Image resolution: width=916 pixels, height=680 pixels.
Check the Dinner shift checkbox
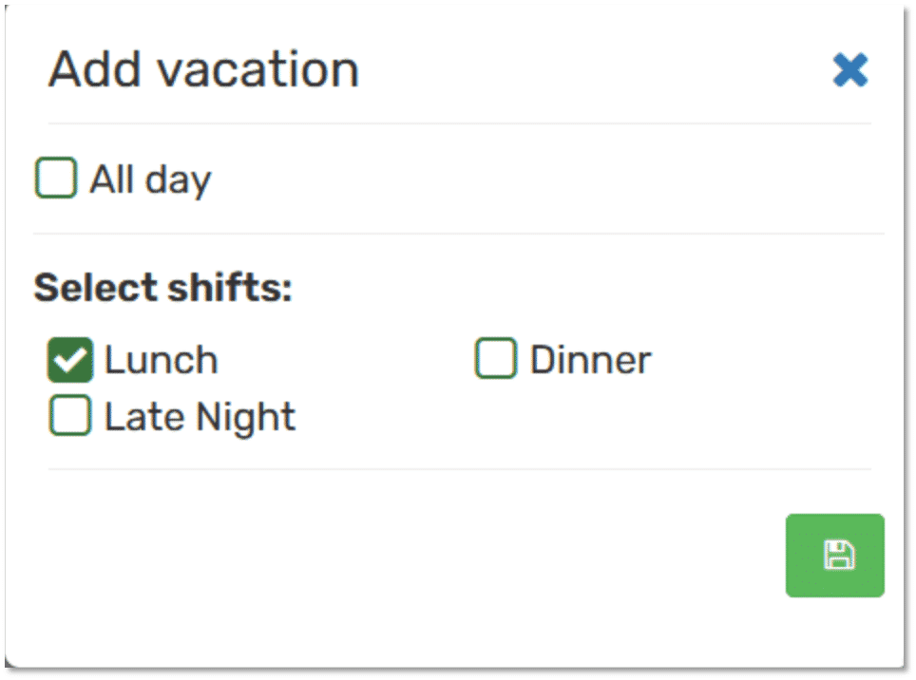pos(495,360)
